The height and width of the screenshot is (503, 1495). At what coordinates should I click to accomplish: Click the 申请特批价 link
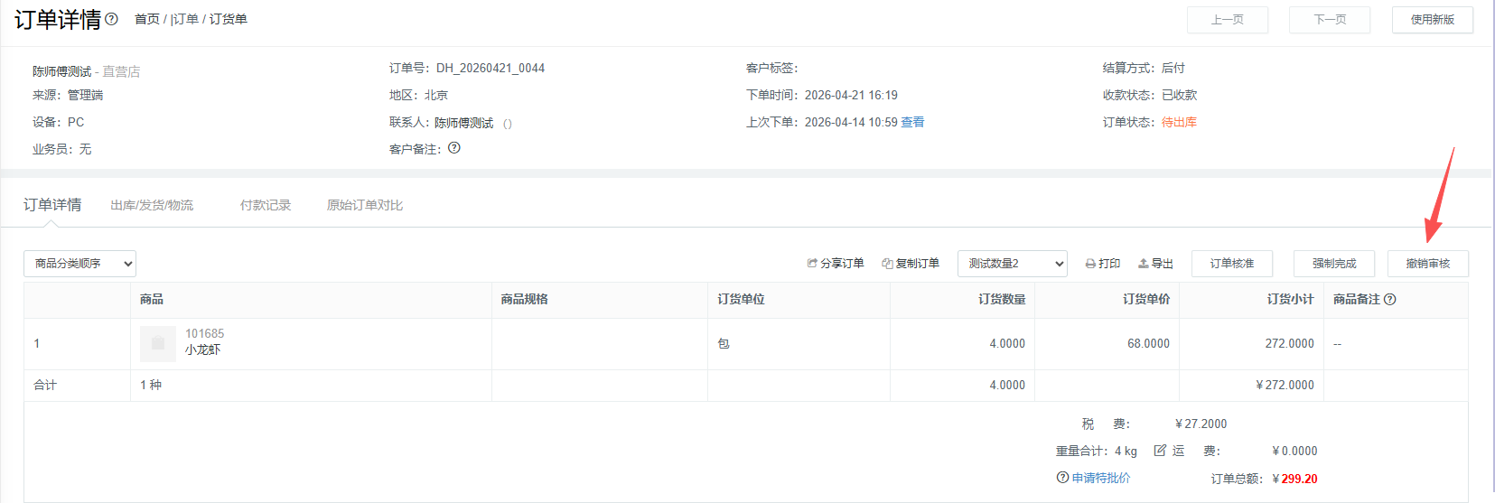[x=1101, y=478]
